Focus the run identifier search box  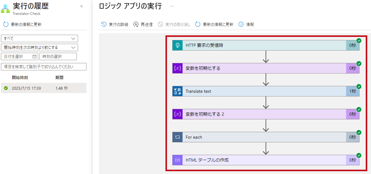[44, 67]
